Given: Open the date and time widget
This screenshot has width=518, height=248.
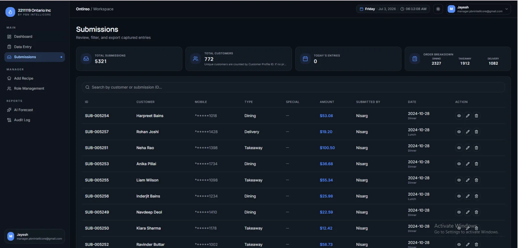Looking at the screenshot, I should pos(393,9).
